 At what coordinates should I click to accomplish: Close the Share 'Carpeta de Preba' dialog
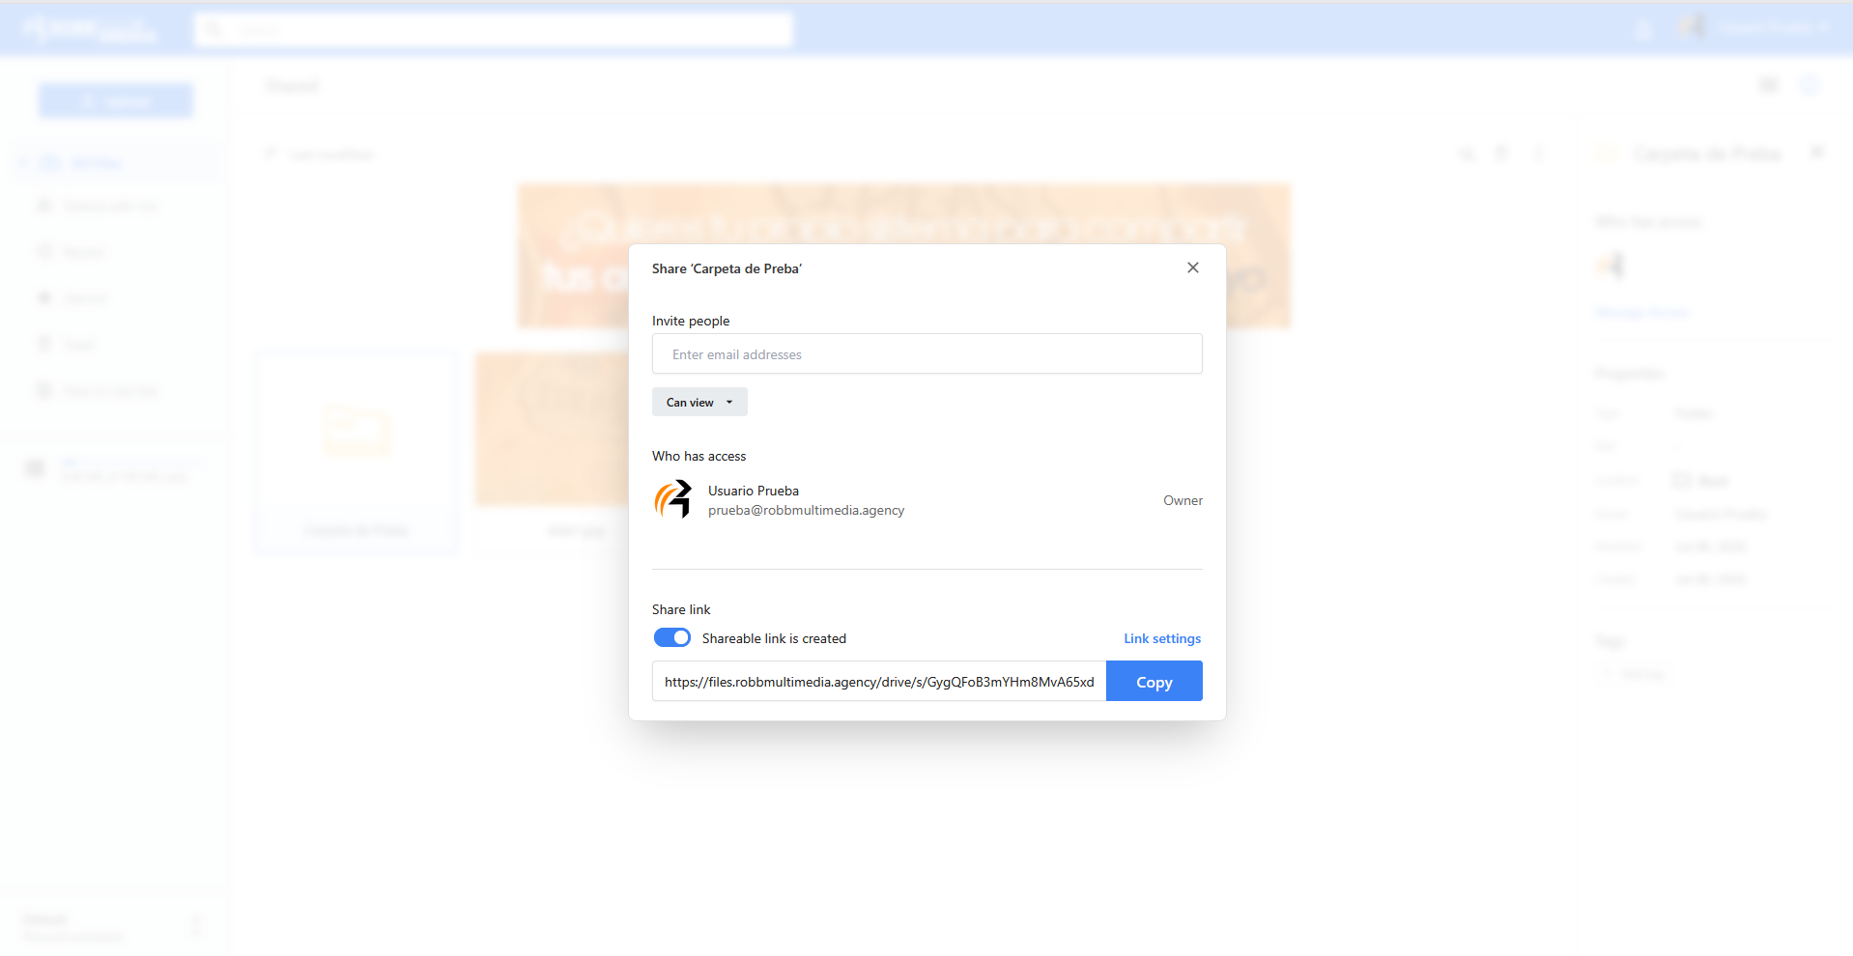coord(1193,267)
